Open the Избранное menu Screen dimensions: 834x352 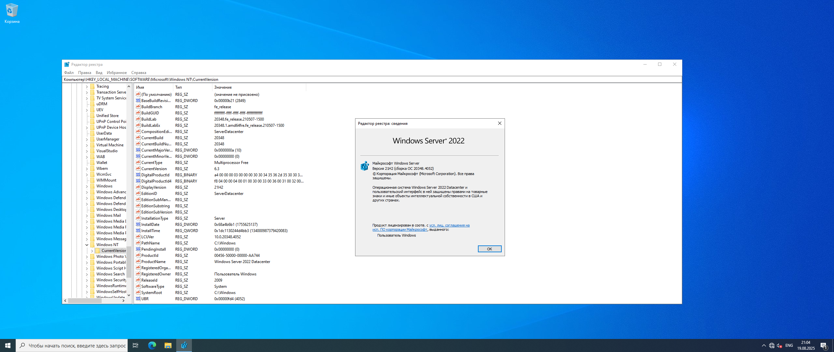coord(117,73)
